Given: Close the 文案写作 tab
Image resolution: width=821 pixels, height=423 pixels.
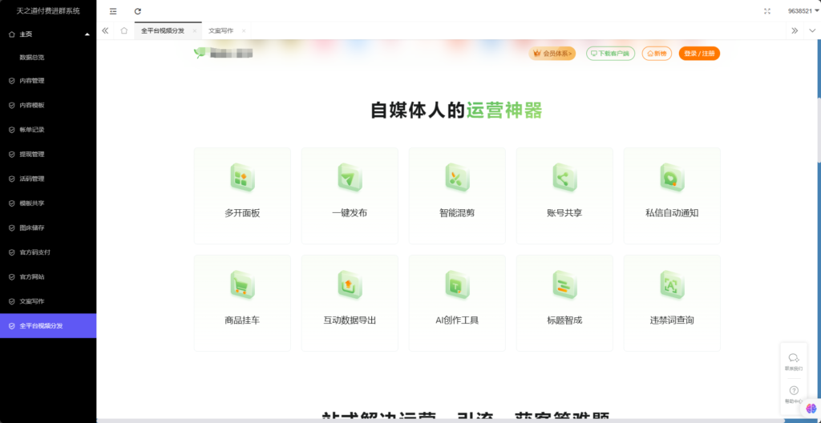Looking at the screenshot, I should coord(244,31).
